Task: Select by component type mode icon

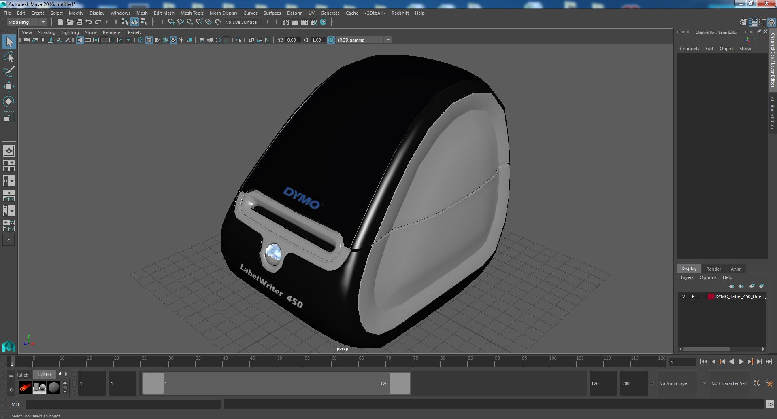Action: pos(143,22)
